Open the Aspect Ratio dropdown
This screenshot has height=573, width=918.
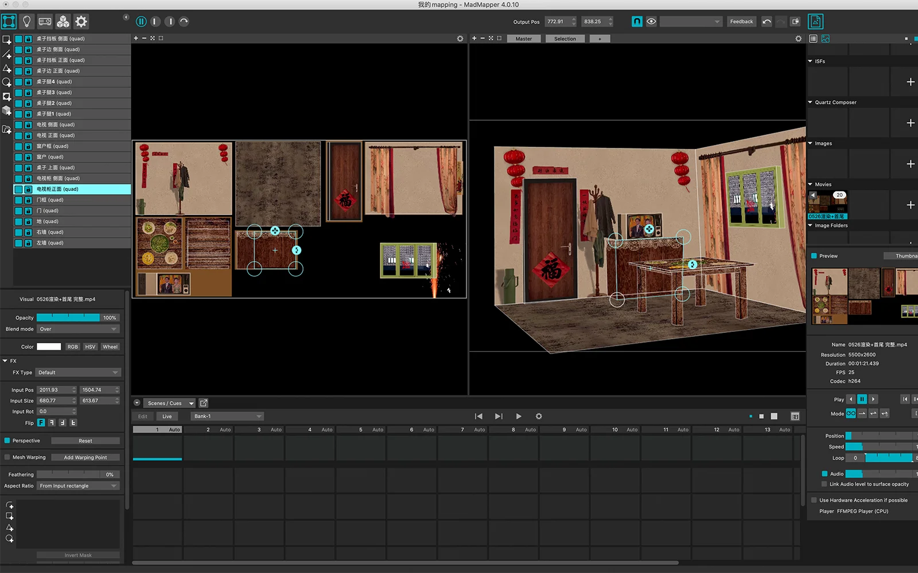pos(79,486)
